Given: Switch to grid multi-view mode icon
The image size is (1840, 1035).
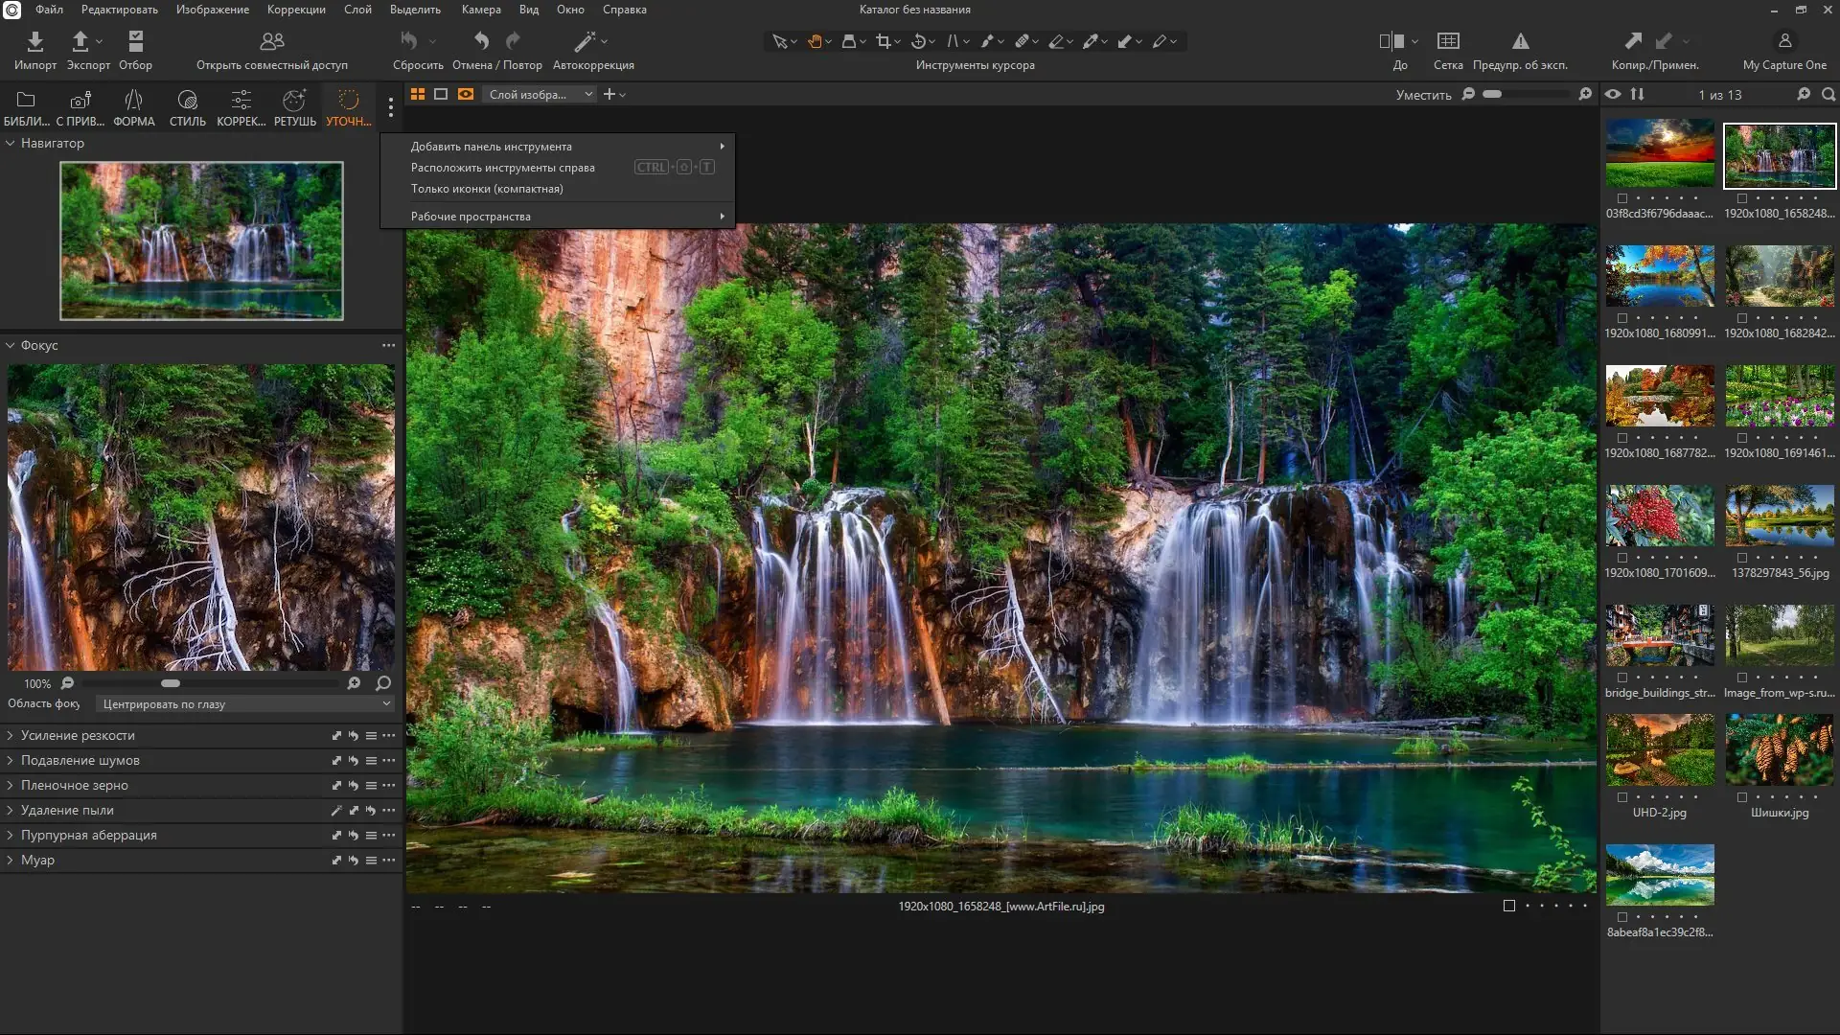Looking at the screenshot, I should 418,94.
